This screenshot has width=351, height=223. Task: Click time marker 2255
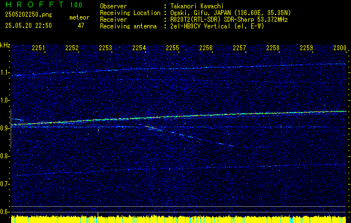172,47
